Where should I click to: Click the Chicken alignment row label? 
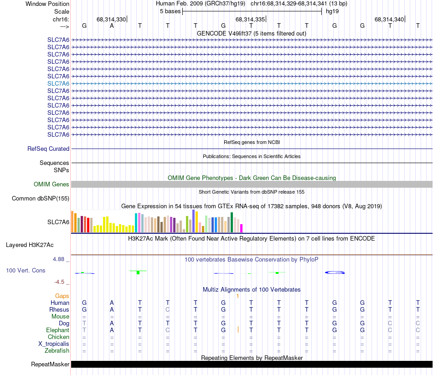58,337
